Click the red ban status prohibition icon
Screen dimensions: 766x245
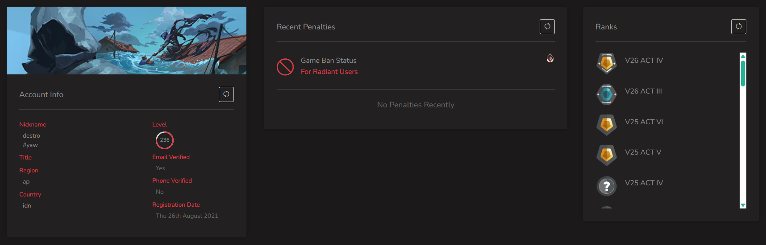285,67
